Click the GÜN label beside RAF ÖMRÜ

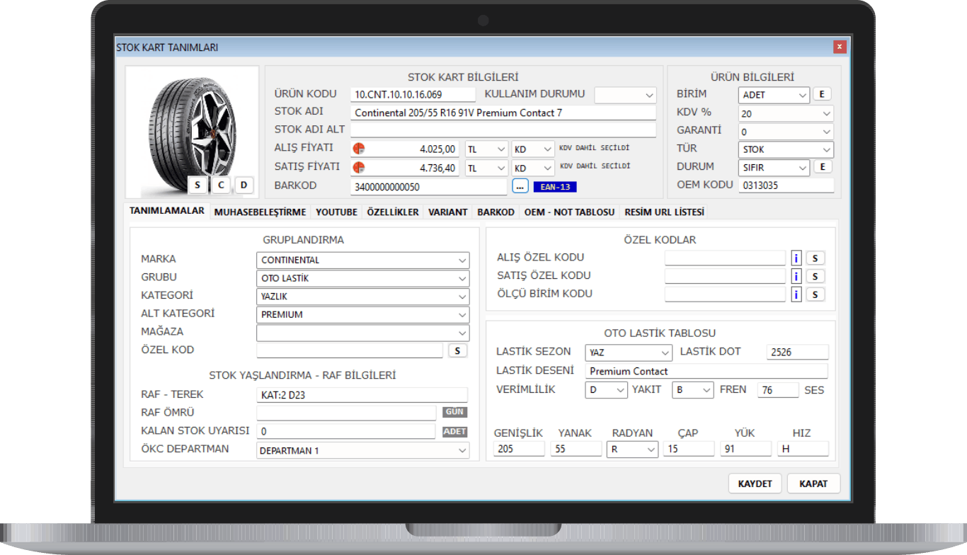click(x=455, y=412)
